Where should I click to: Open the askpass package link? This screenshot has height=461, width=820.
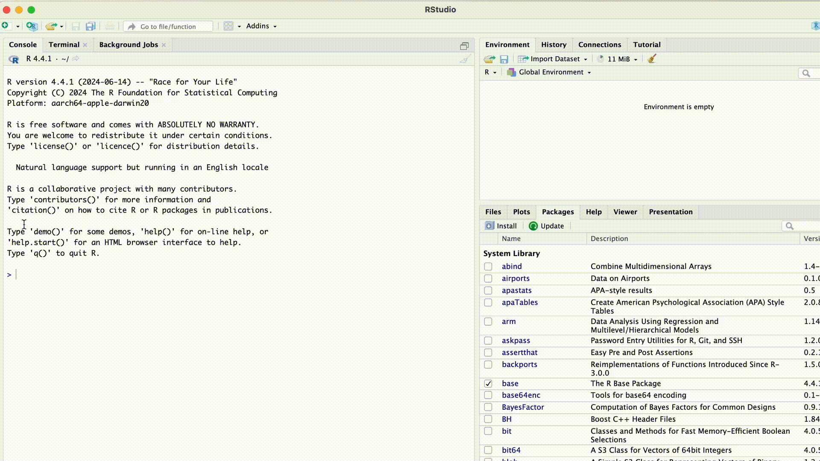tap(515, 340)
